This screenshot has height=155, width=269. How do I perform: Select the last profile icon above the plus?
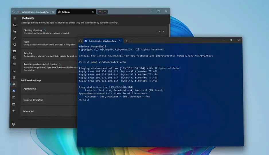14,104
